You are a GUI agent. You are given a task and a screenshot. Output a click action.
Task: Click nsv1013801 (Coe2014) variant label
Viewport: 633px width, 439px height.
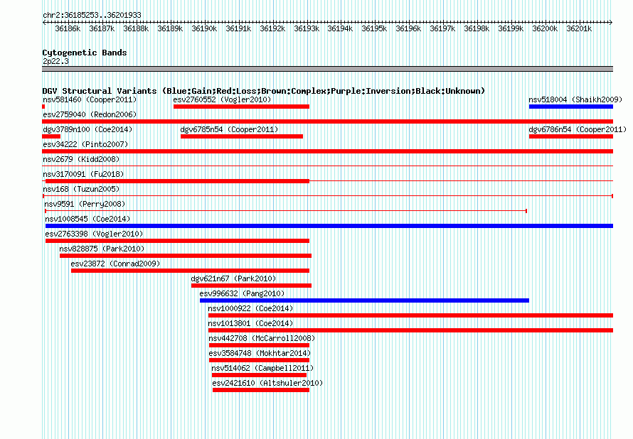point(250,323)
